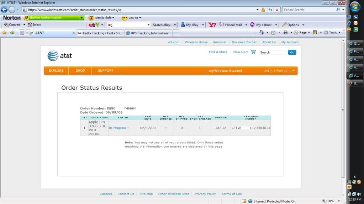Open Norton Identity Safe
Image resolution: width=364 pixels, height=204 pixels.
(101, 18)
